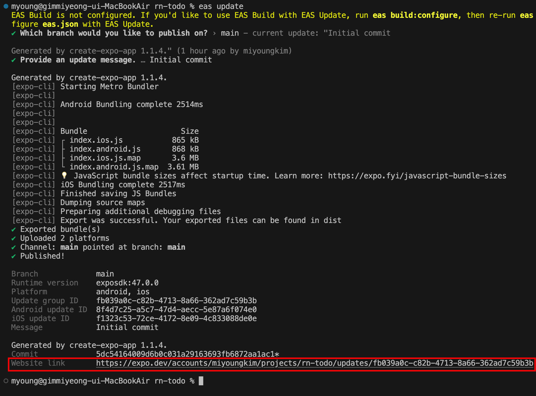Click 'Preparing additional debugging files' line
Viewport: 536px width, 396px height.
click(x=141, y=212)
